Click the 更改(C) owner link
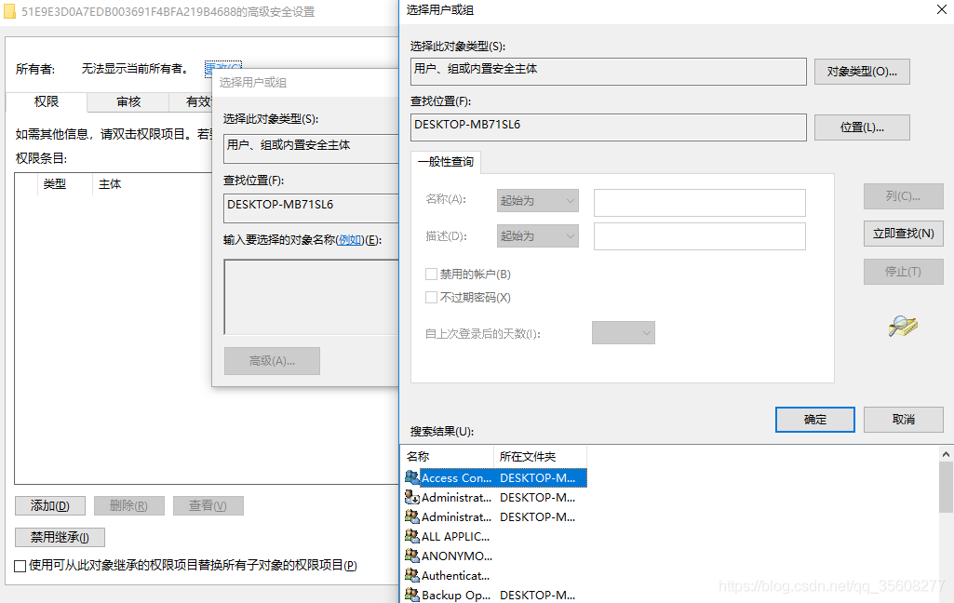The height and width of the screenshot is (603, 954). [226, 66]
